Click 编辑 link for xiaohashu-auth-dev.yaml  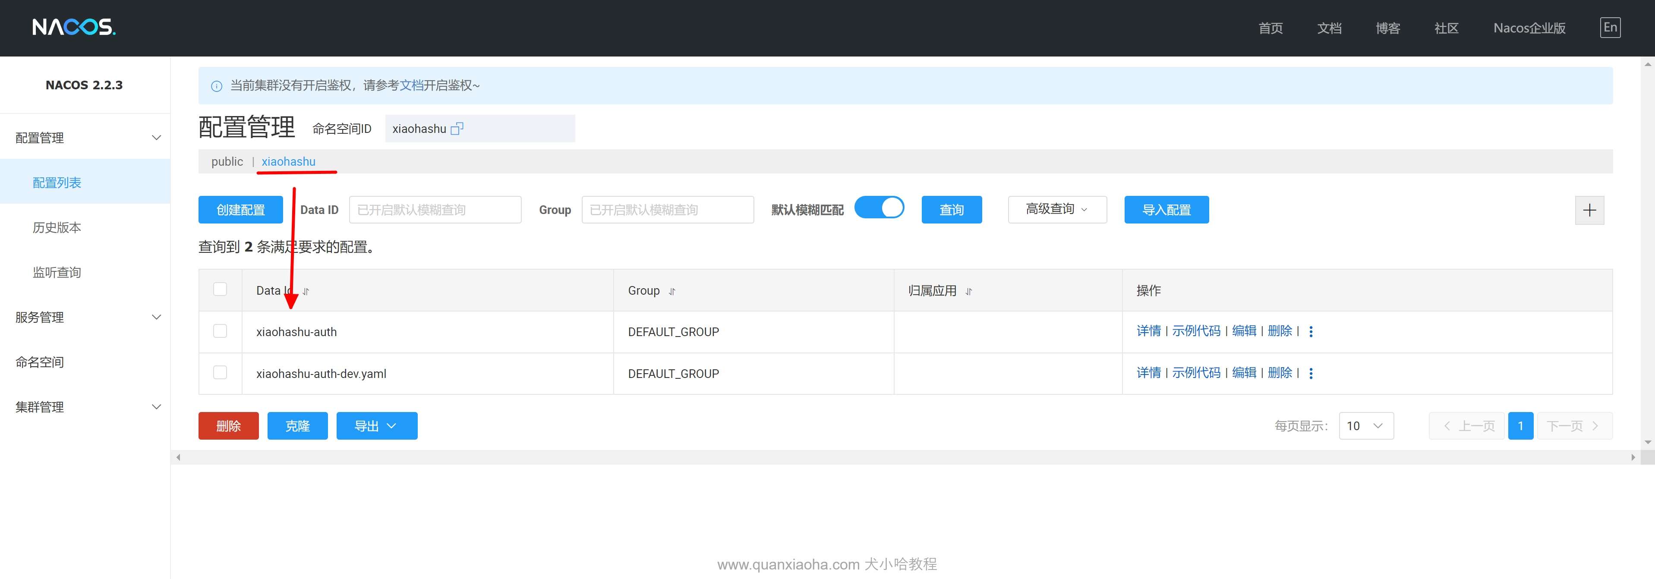1244,373
